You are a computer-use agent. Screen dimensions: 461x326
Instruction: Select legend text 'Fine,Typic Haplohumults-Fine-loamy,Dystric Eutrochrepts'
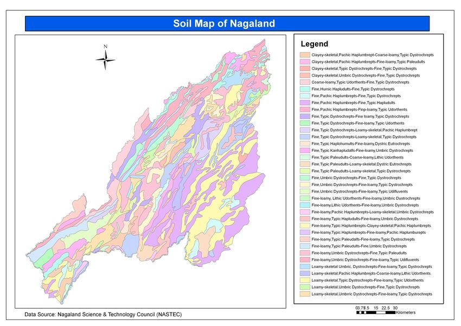point(361,144)
